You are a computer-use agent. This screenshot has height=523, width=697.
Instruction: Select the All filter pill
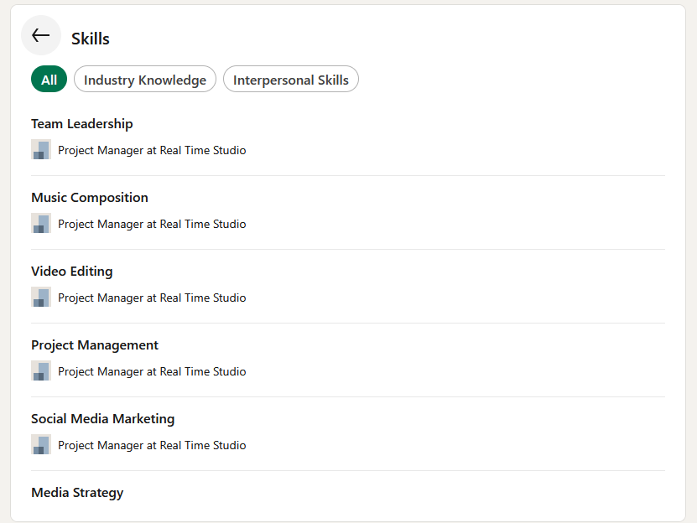49,79
